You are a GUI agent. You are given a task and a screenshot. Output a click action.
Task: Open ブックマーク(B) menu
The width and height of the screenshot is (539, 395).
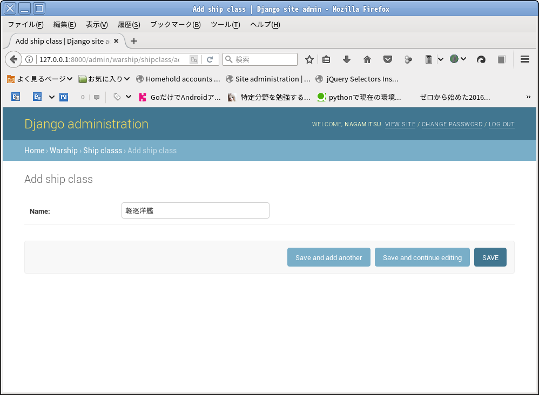point(176,24)
